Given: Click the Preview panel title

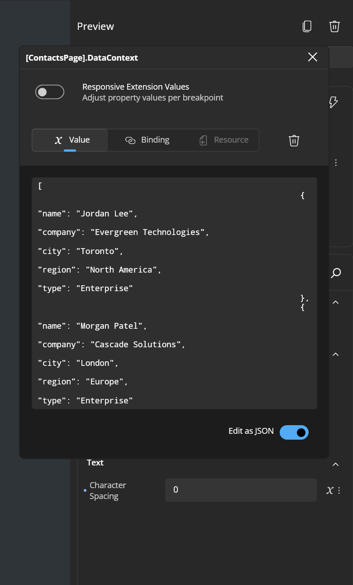Looking at the screenshot, I should [x=95, y=26].
